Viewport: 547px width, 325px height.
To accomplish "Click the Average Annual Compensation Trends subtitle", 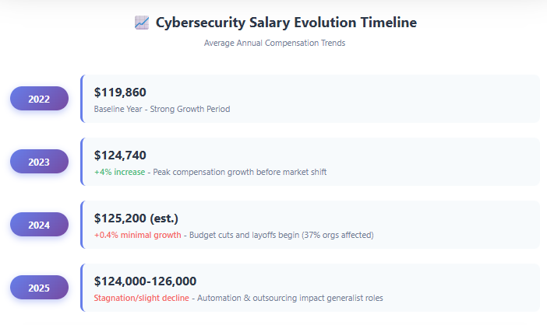I will pyautogui.click(x=274, y=43).
